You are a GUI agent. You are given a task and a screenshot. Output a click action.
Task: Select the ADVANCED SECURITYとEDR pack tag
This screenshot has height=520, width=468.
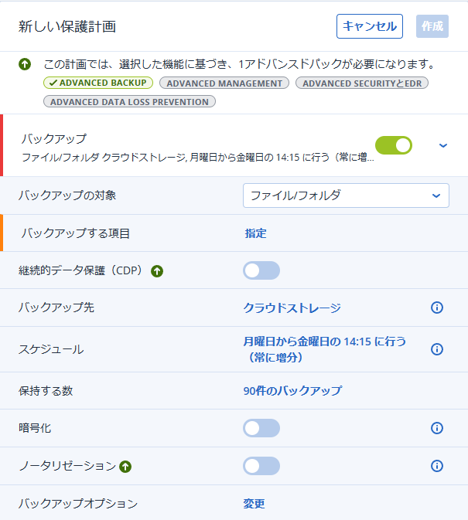362,83
